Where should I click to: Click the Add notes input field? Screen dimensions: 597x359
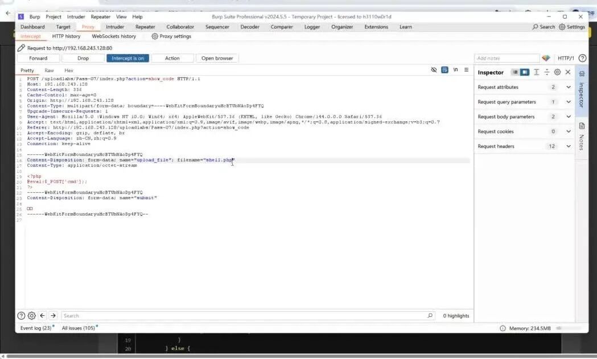tap(507, 58)
